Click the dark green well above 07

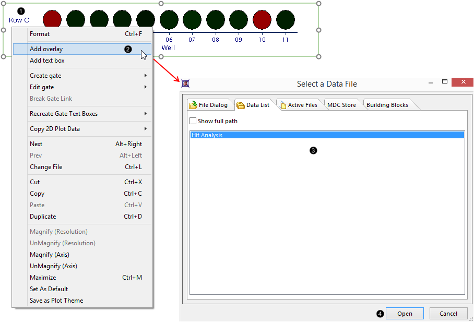192,20
